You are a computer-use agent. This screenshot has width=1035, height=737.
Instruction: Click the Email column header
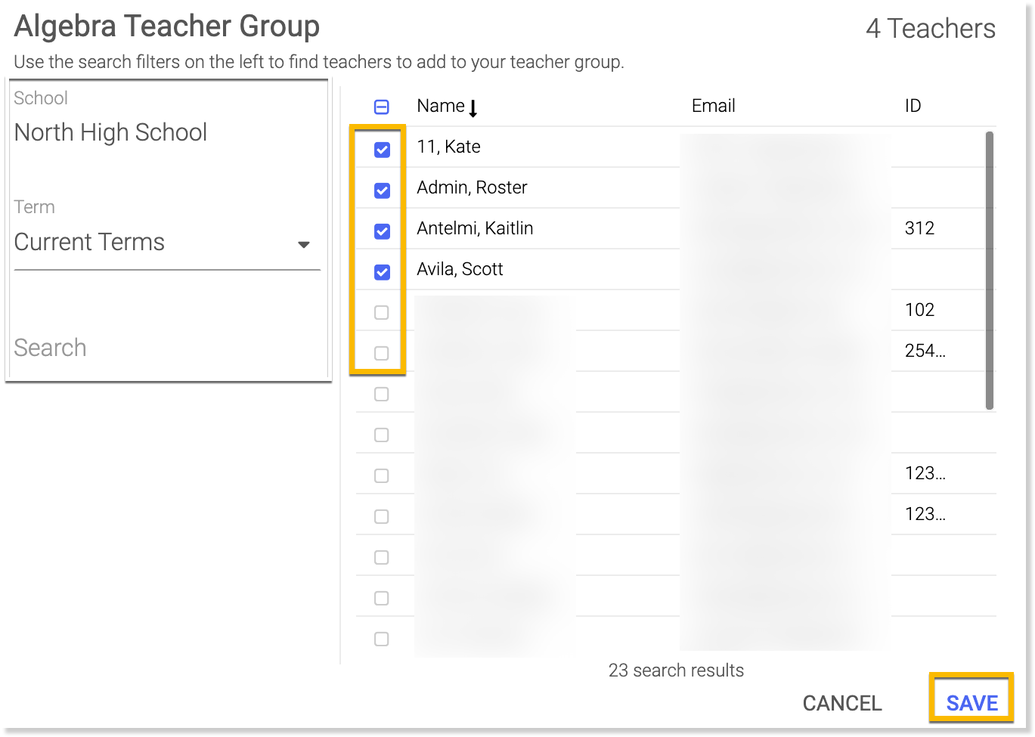(x=713, y=106)
